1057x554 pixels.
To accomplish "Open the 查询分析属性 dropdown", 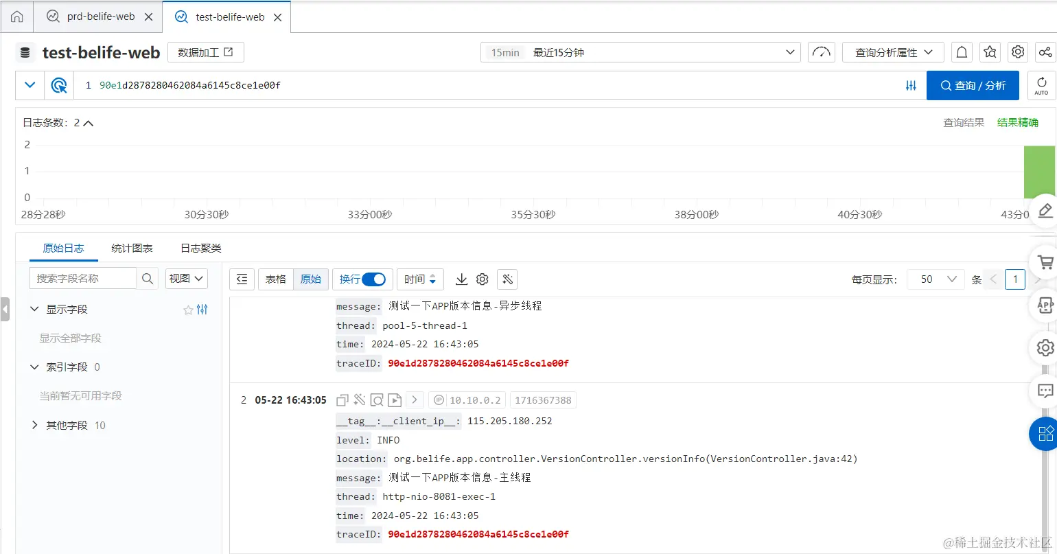I will pyautogui.click(x=893, y=52).
